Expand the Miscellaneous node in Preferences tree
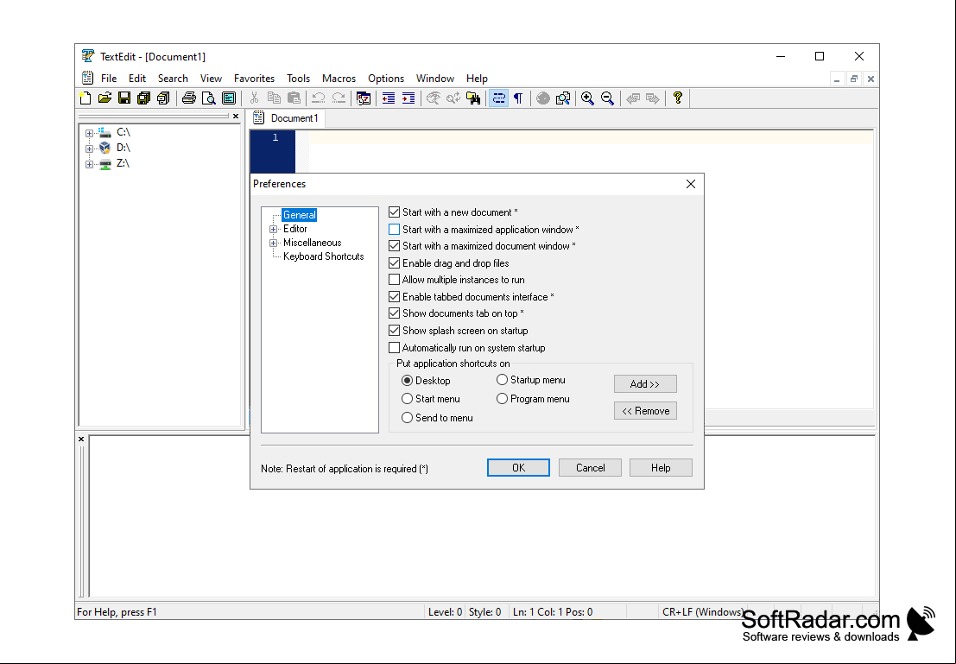 coord(273,243)
